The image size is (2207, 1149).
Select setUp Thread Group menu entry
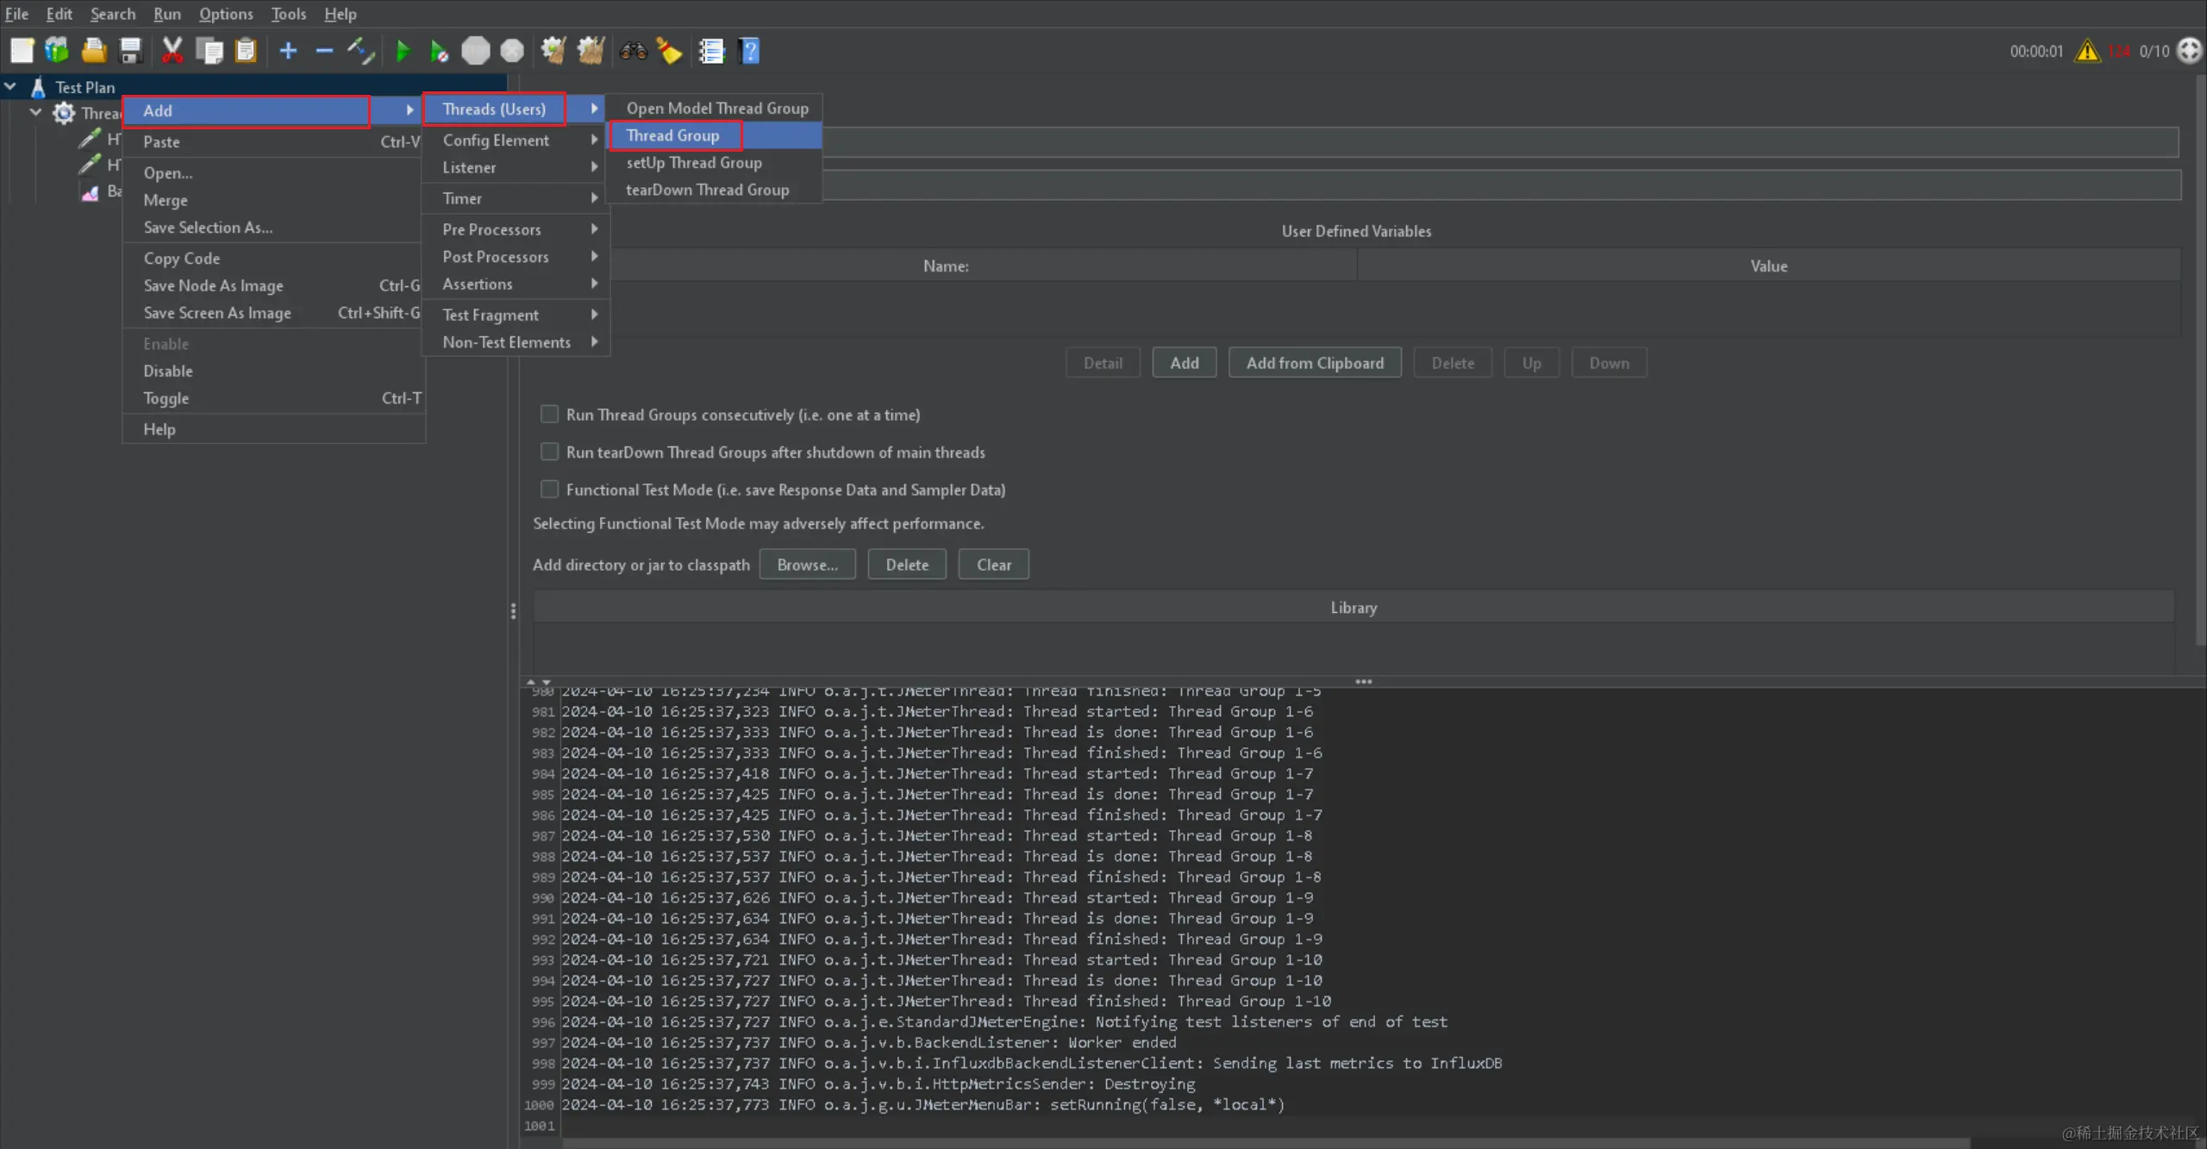click(x=714, y=163)
